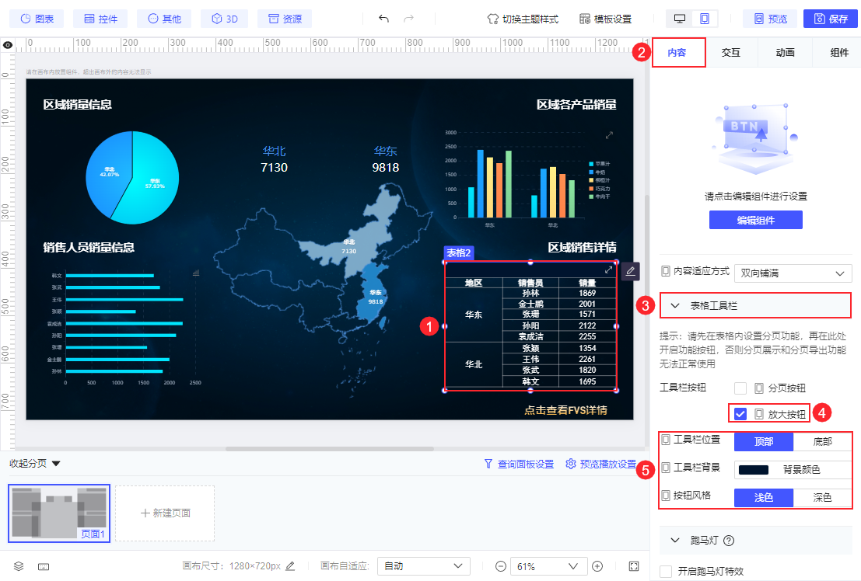Image resolution: width=861 pixels, height=581 pixels.
Task: Switch to the 动画 tab
Action: (785, 53)
